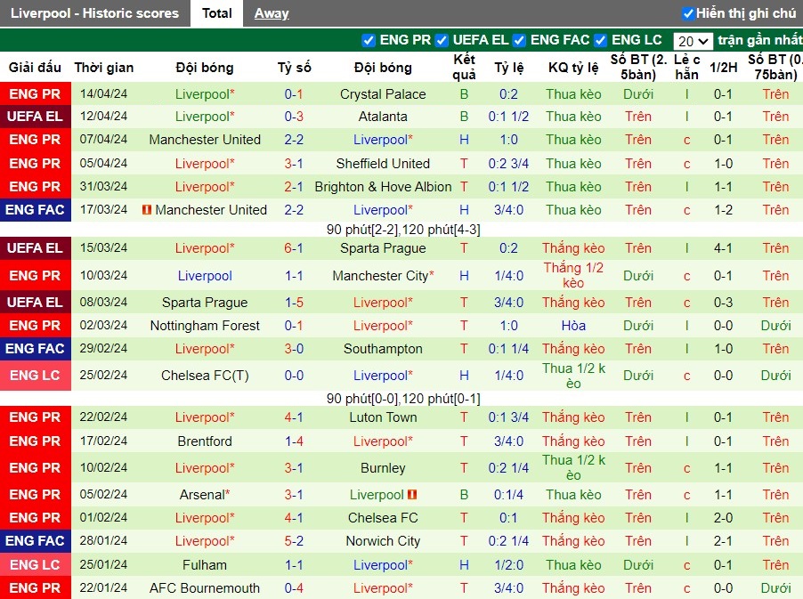Open Luton Town team link
Image resolution: width=803 pixels, height=599 pixels.
point(383,417)
